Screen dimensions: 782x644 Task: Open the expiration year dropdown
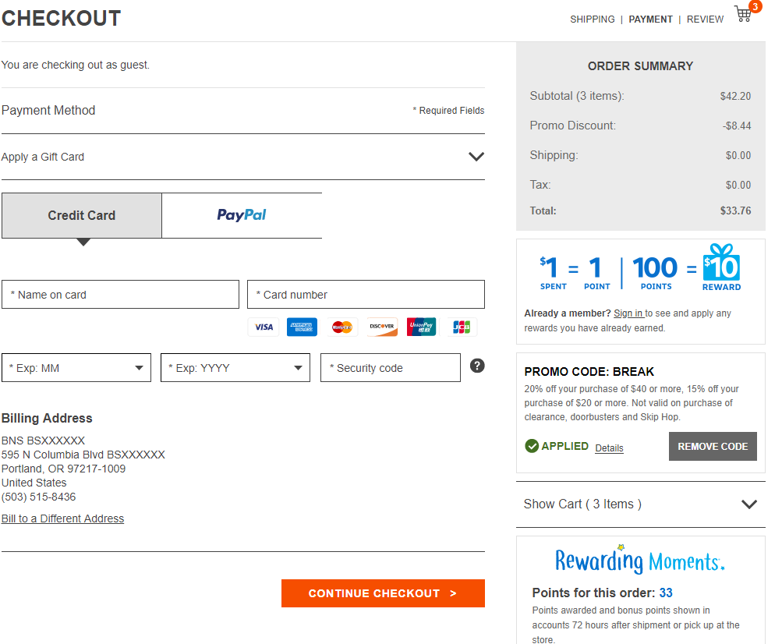[x=235, y=368]
